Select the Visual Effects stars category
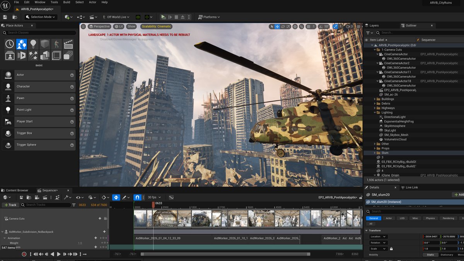Screen dimensions: 464x261 point(33,55)
